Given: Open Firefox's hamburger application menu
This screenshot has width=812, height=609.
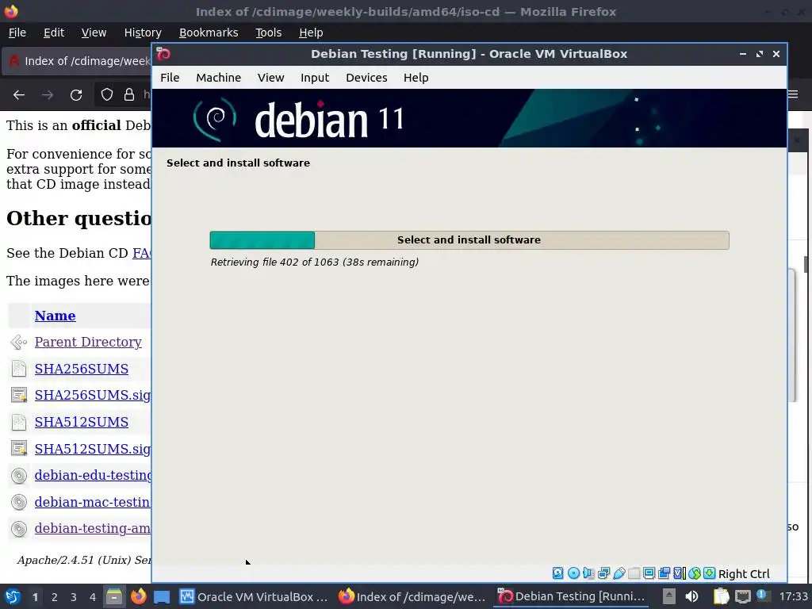Looking at the screenshot, I should pos(793,94).
